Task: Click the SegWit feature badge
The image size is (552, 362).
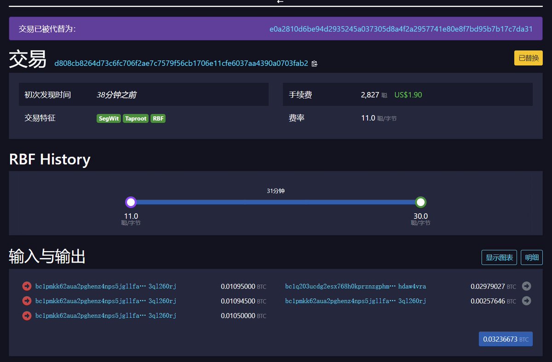Action: (109, 118)
